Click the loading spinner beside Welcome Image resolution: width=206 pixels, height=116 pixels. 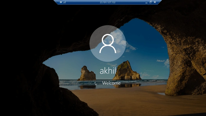click(96, 84)
